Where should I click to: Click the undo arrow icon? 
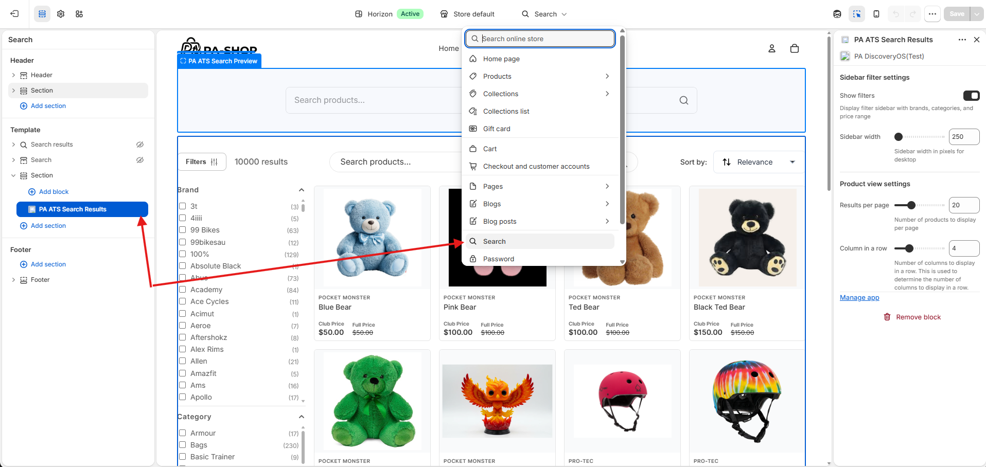click(896, 14)
